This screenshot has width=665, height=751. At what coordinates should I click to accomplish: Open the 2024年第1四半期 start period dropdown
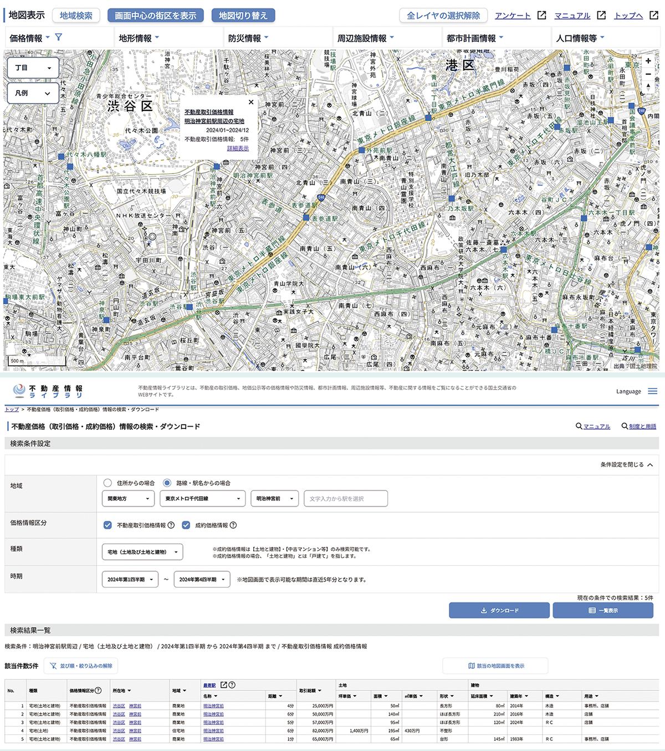pos(130,579)
